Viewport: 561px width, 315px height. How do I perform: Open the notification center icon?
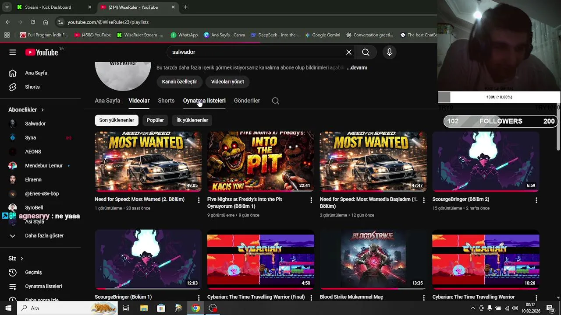coord(550,308)
